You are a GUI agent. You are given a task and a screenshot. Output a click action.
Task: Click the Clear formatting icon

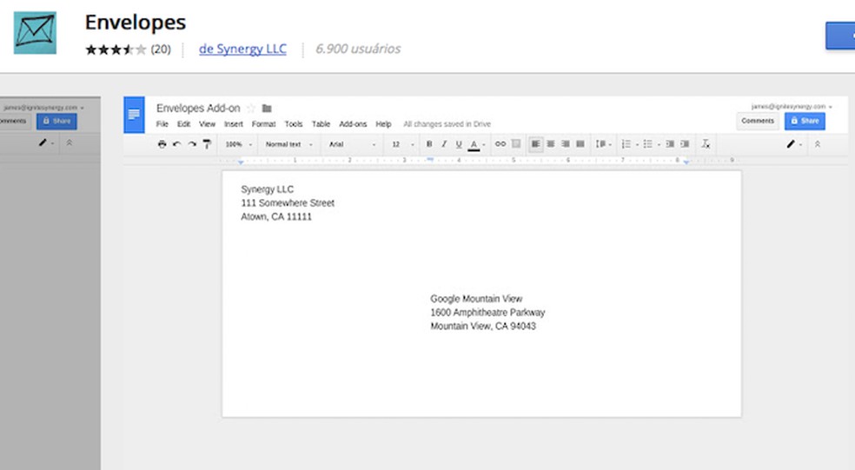(706, 144)
